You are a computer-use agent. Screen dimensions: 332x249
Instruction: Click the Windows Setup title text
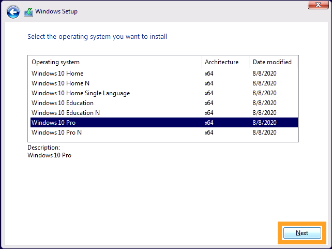tap(57, 11)
